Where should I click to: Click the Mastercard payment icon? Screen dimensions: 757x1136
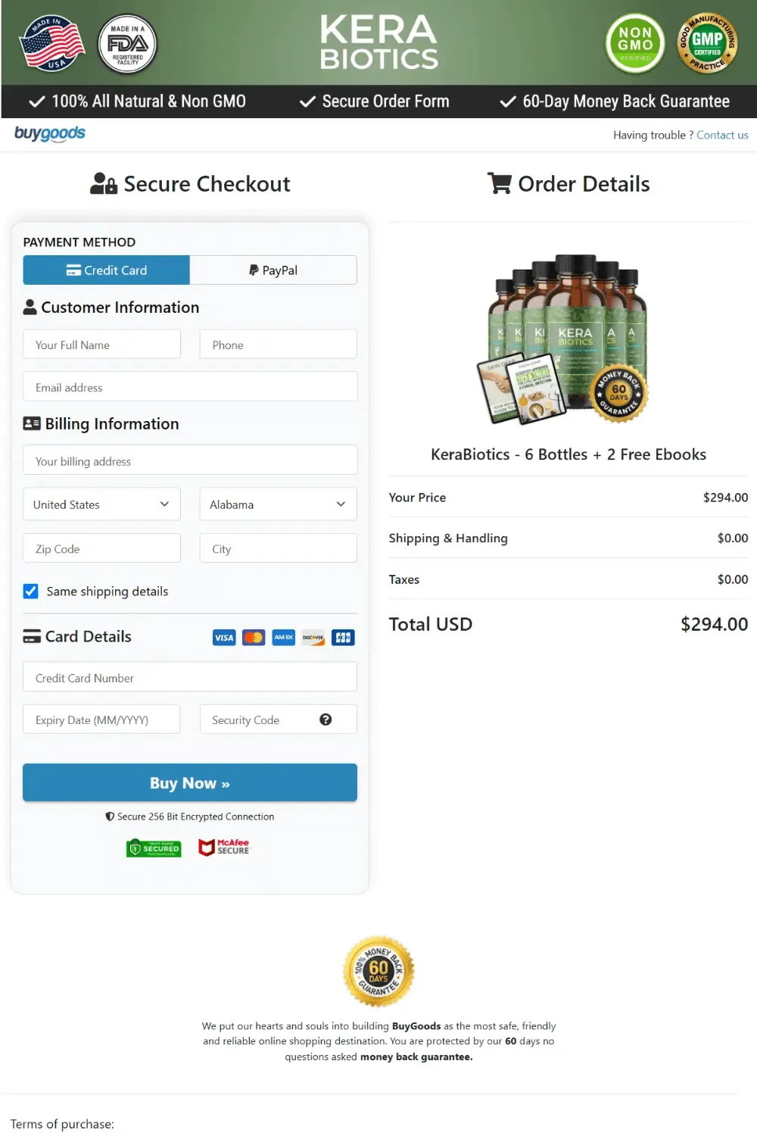pyautogui.click(x=253, y=637)
